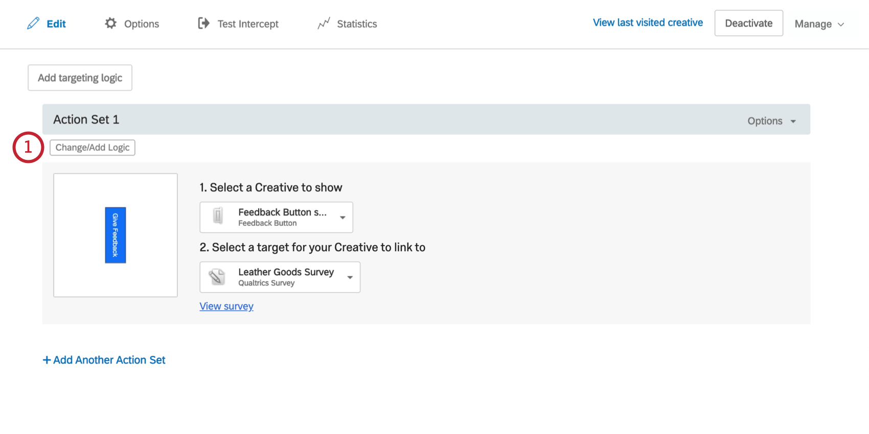Follow the View survey link
869x434 pixels.
(x=226, y=306)
